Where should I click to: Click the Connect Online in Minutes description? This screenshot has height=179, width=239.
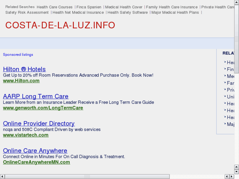(x=64, y=156)
